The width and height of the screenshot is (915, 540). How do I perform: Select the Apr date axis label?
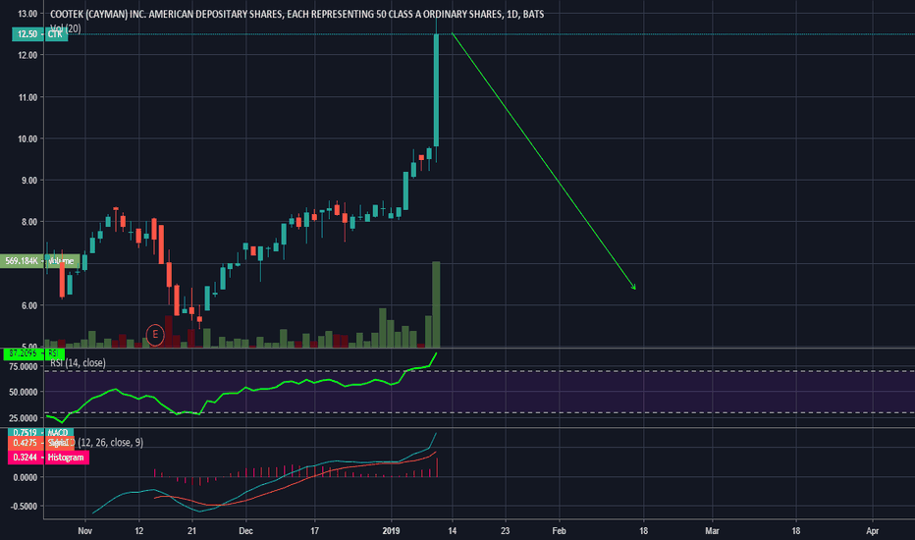[x=873, y=530]
